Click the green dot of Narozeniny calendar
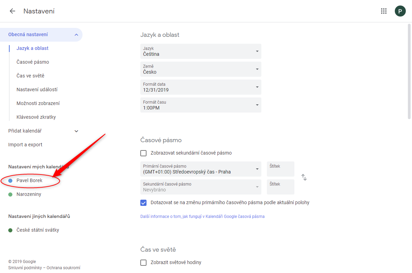Screen dimensions: 412x273 [x=10, y=195]
